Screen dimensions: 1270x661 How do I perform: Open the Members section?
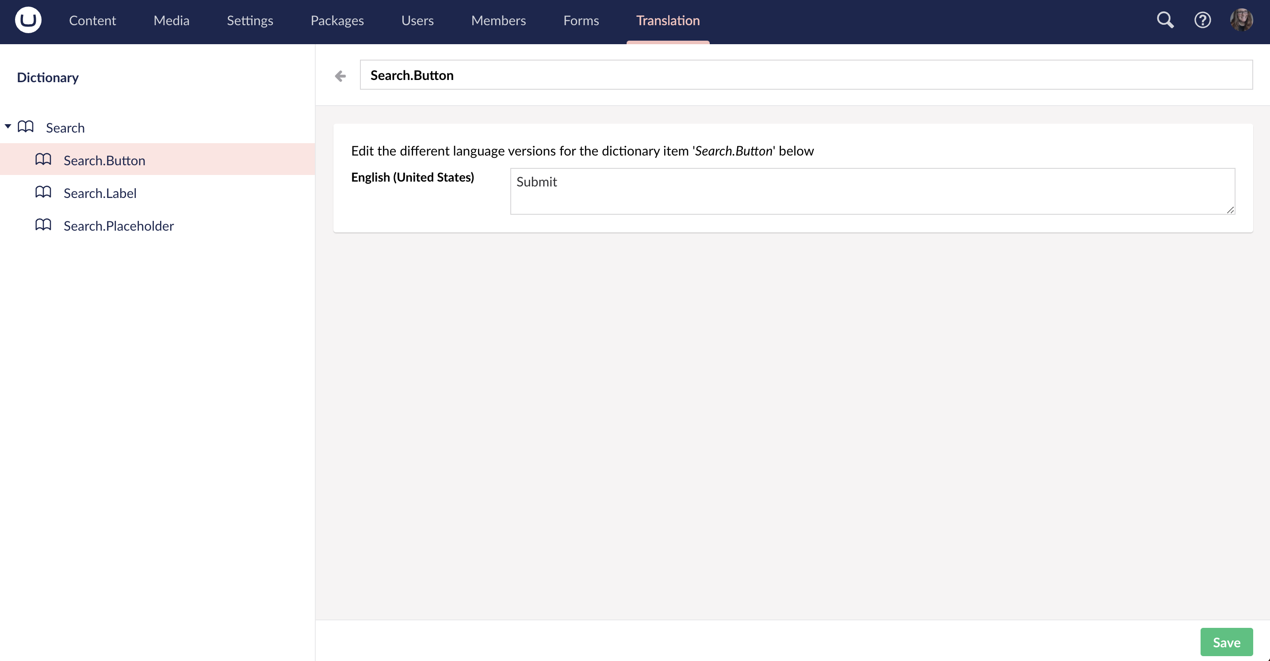[x=498, y=20]
